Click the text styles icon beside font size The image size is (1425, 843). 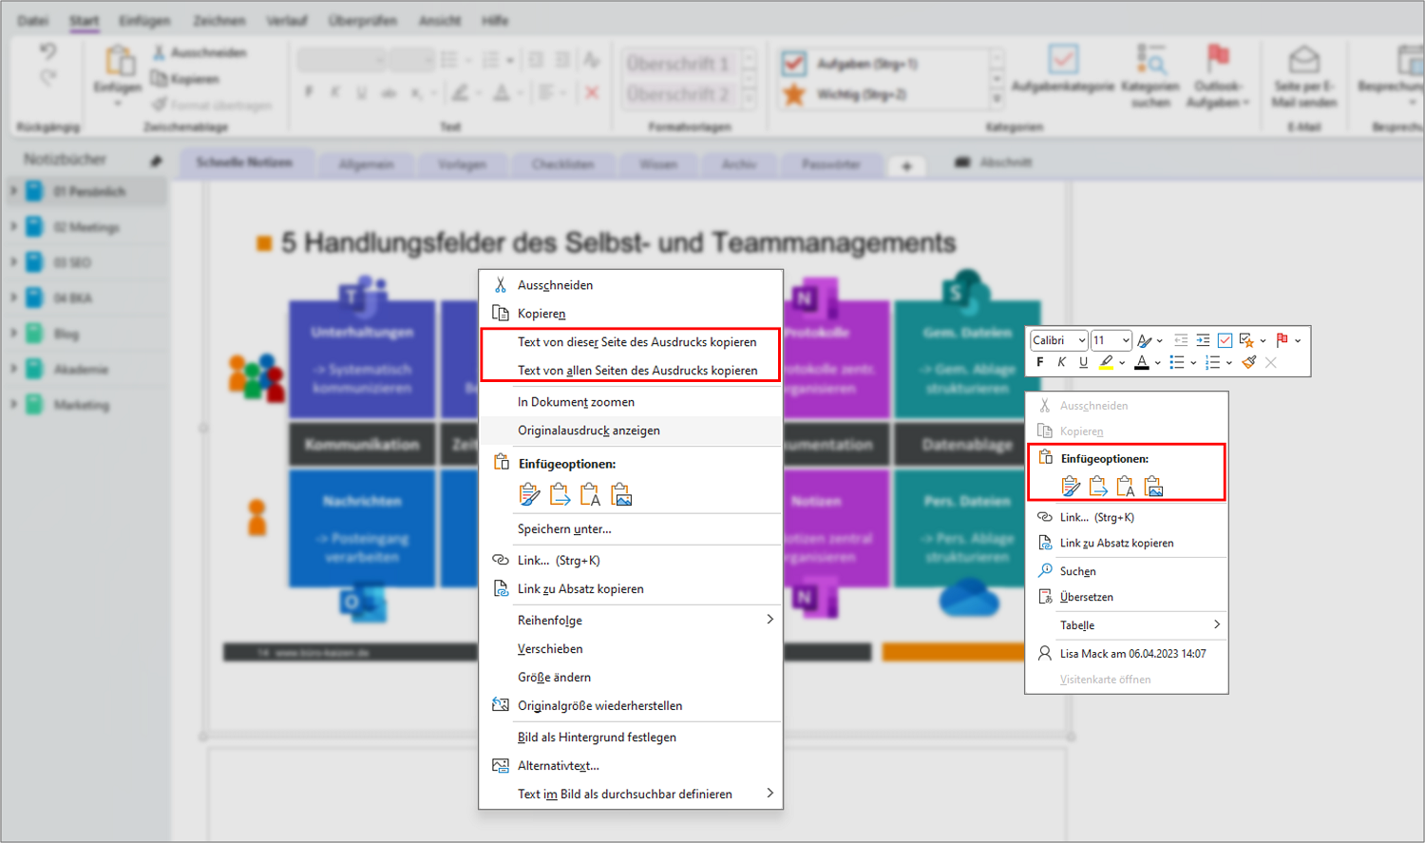(x=1145, y=340)
